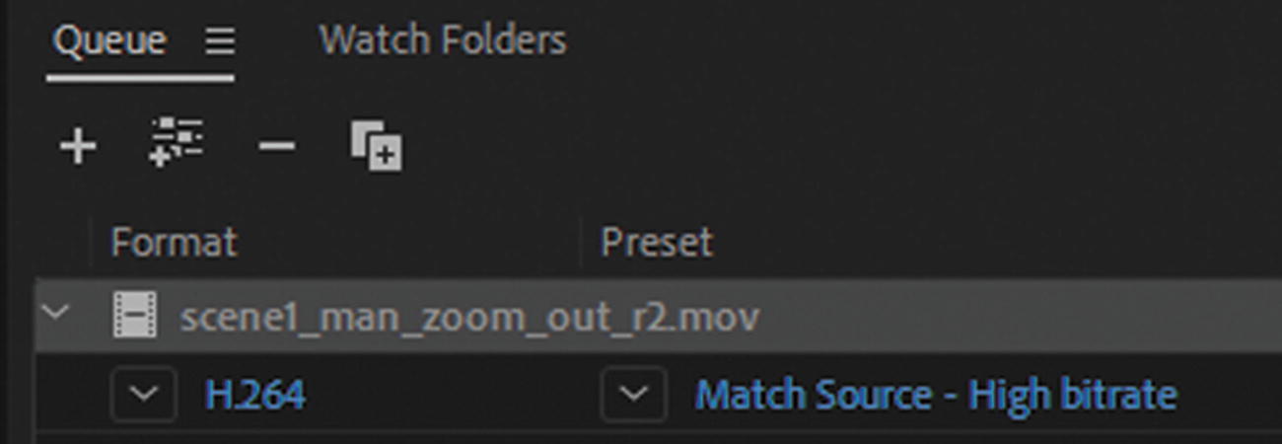Click the Duplicate icon in queue toolbar
This screenshot has height=444, width=1282.
tap(376, 146)
